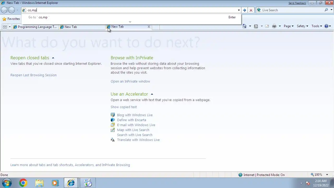Screen dimensions: 334x188
Task: Open the Feeds dropdown arrow
Action: pos(261,26)
